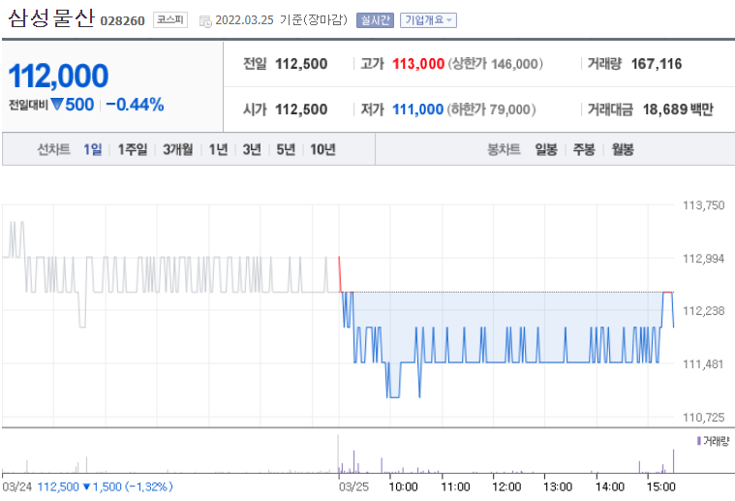
Task: Click the -0.44% change rate
Action: coord(135,105)
